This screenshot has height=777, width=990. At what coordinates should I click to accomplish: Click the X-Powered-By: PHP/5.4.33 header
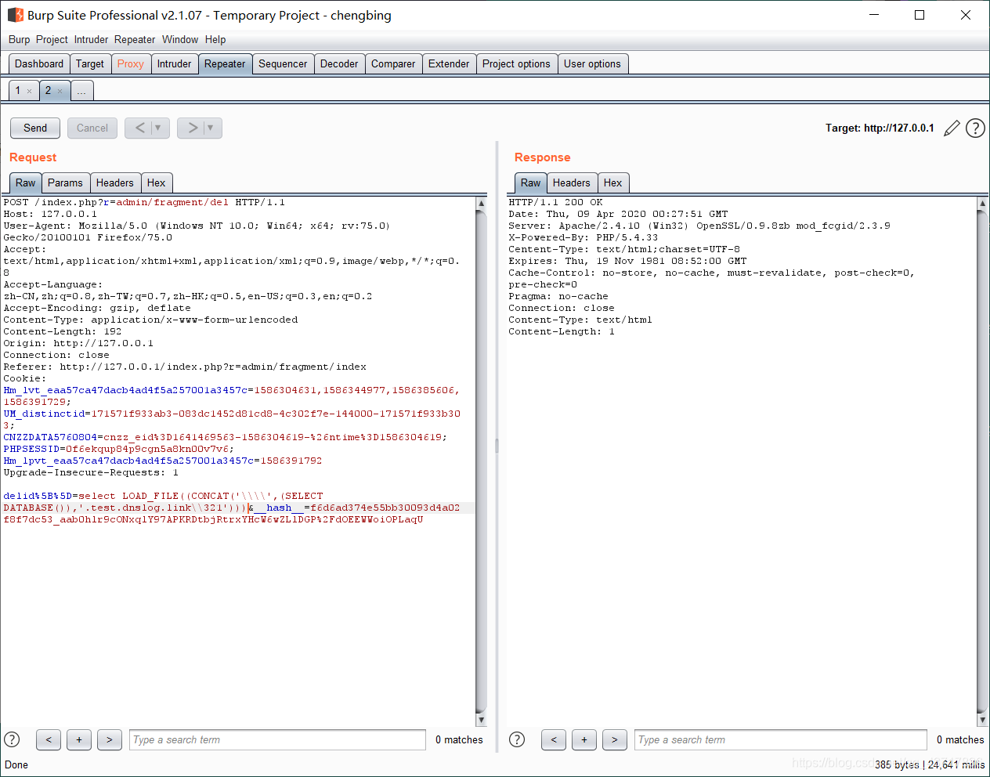(x=583, y=237)
